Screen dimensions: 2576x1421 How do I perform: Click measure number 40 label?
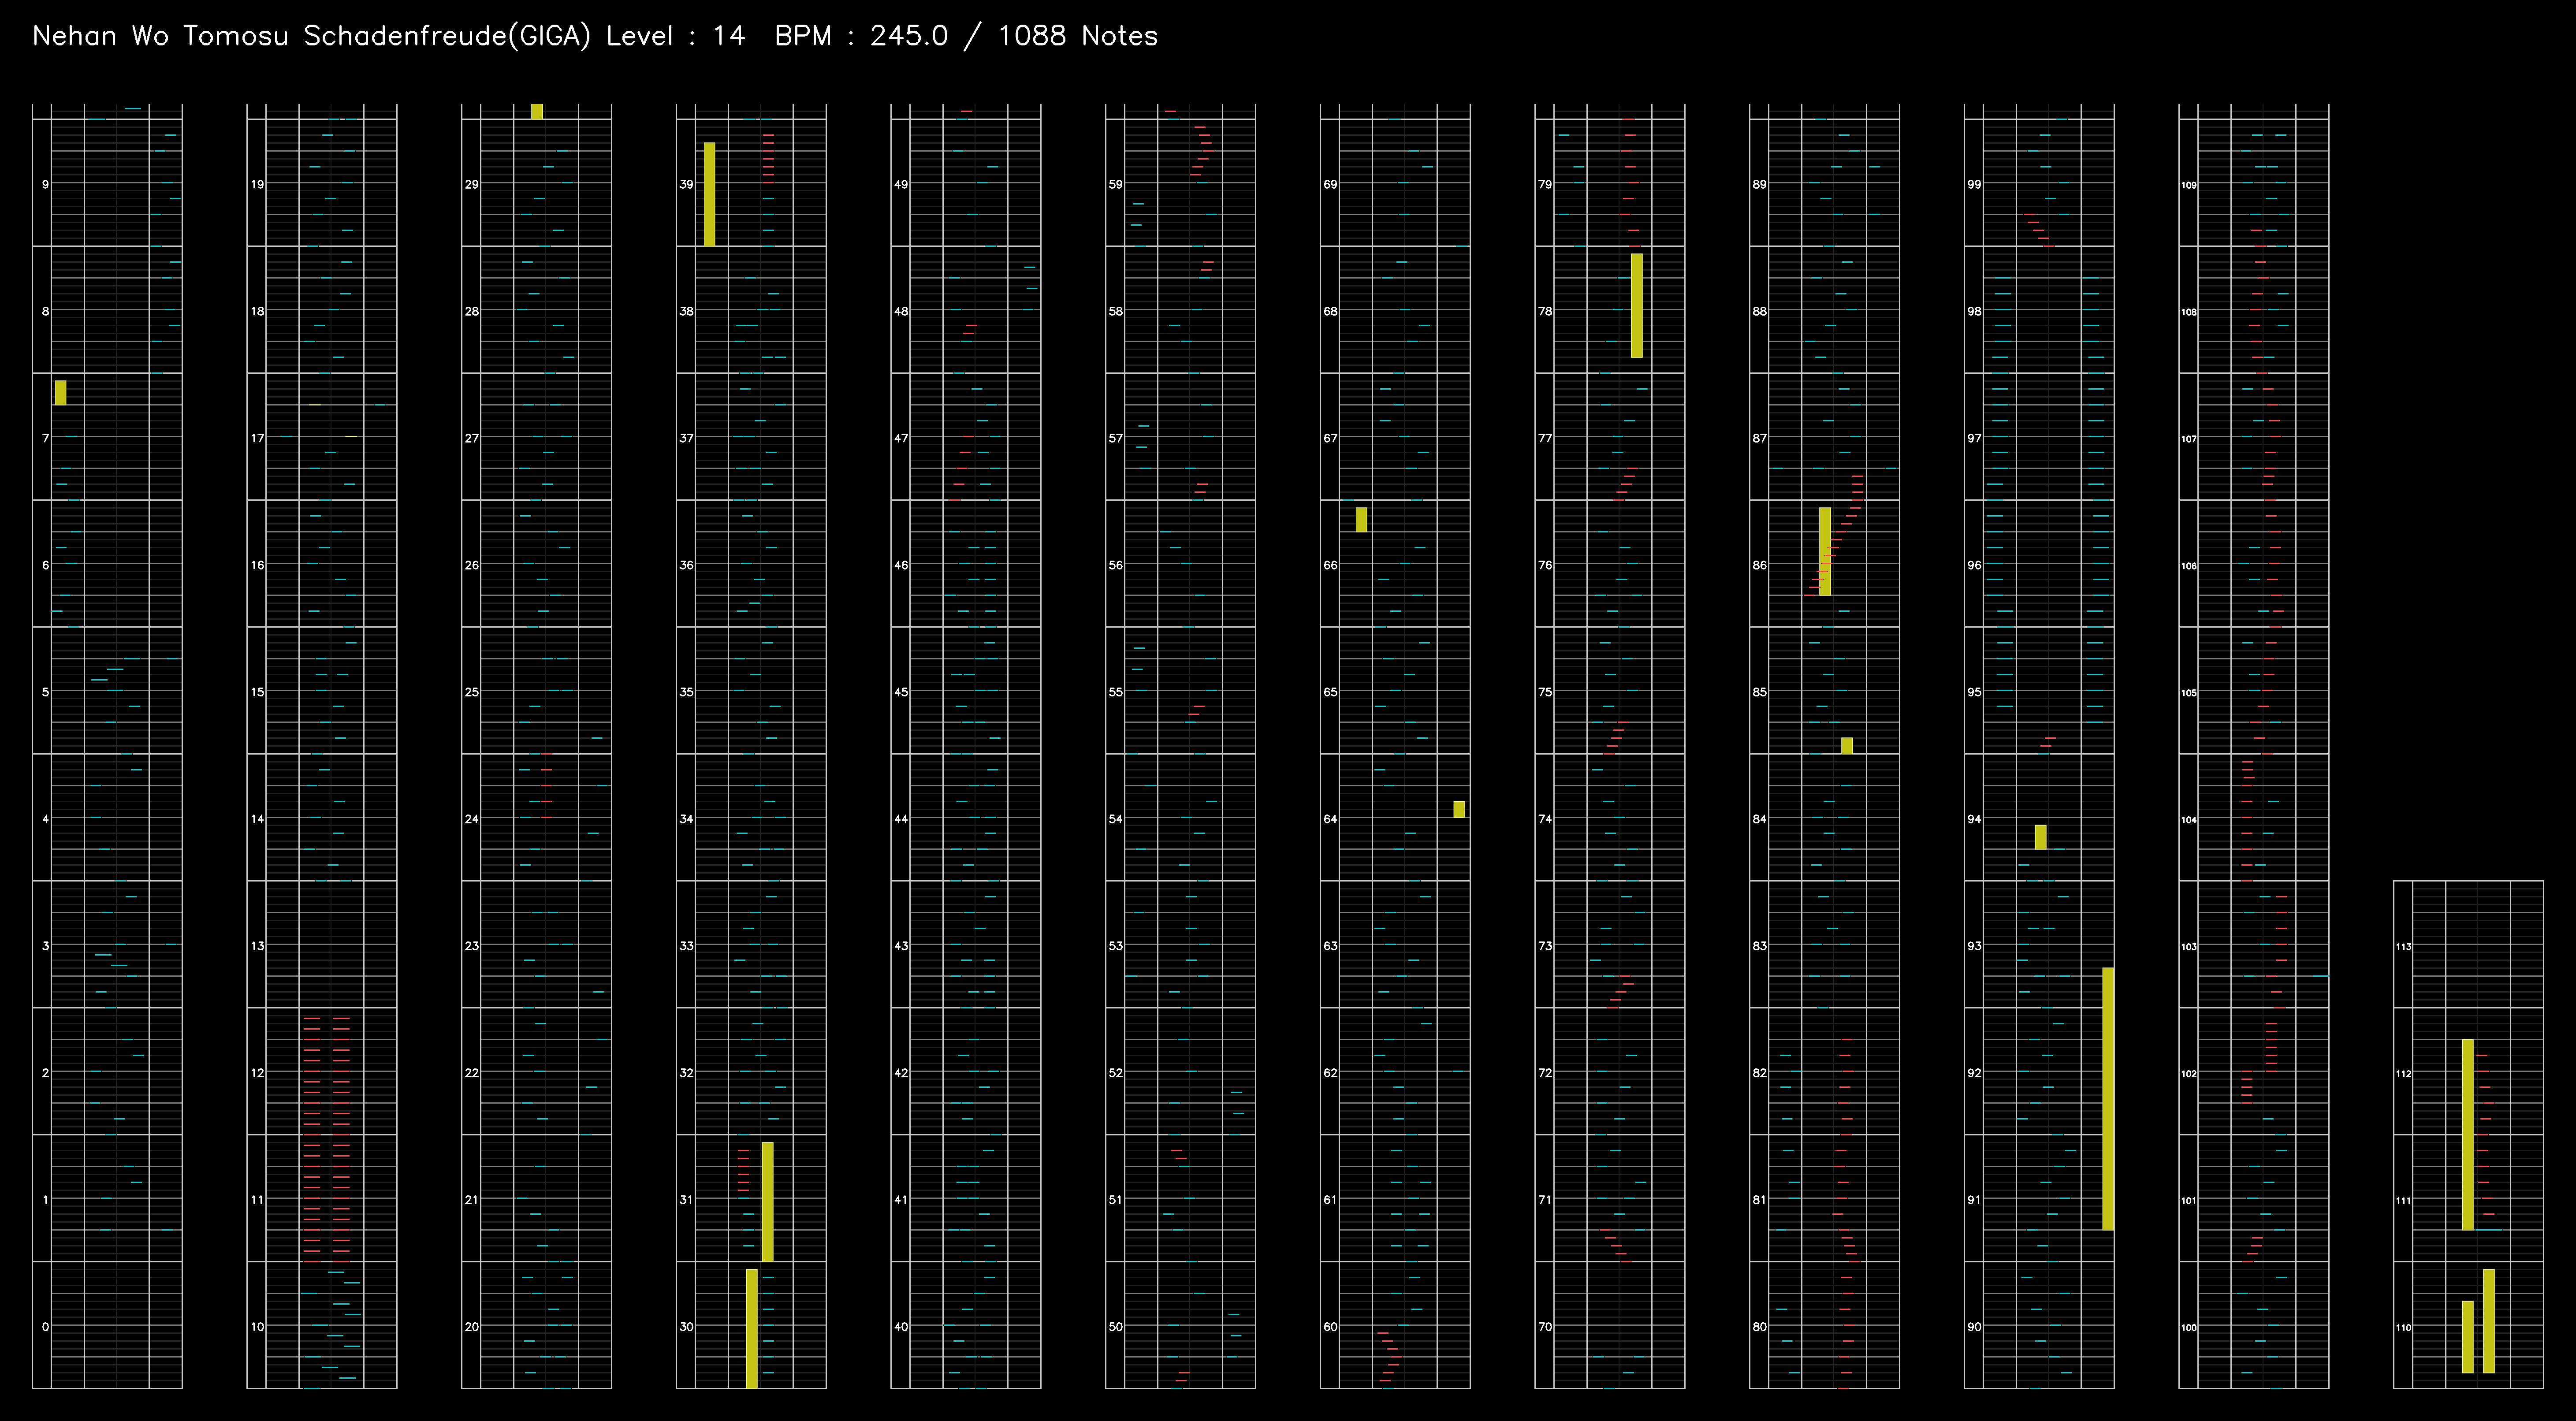[x=902, y=1327]
